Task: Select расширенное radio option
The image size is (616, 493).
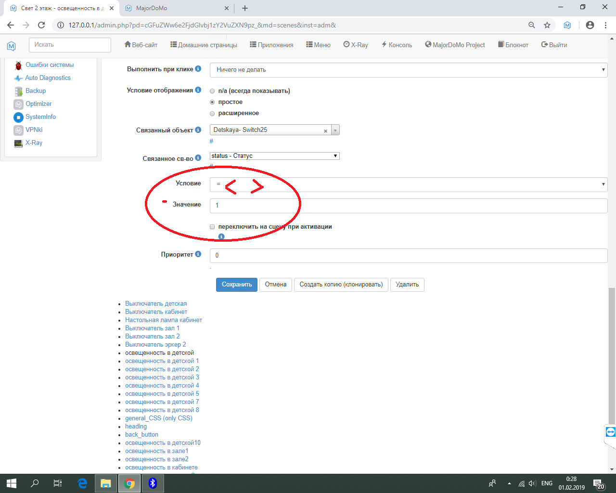Action: click(212, 114)
